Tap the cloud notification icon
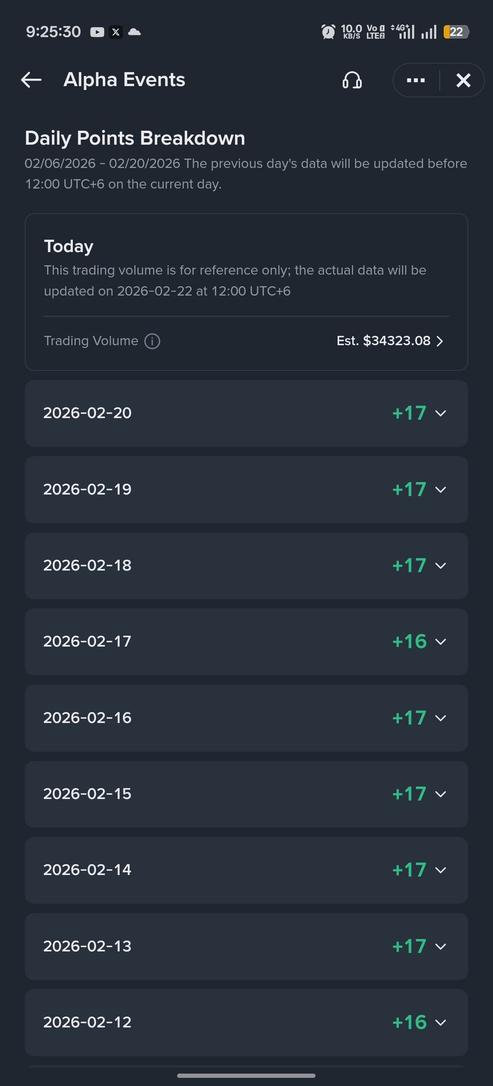This screenshot has width=493, height=1086. [x=134, y=32]
